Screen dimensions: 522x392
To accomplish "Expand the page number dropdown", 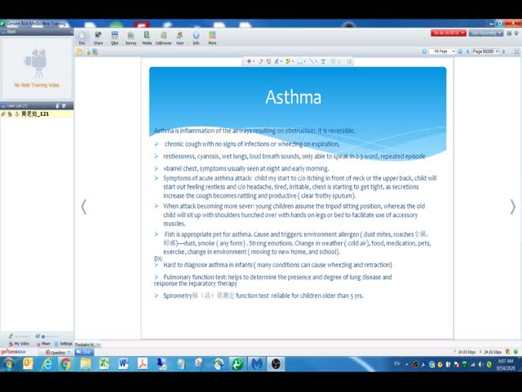I will [x=487, y=51].
